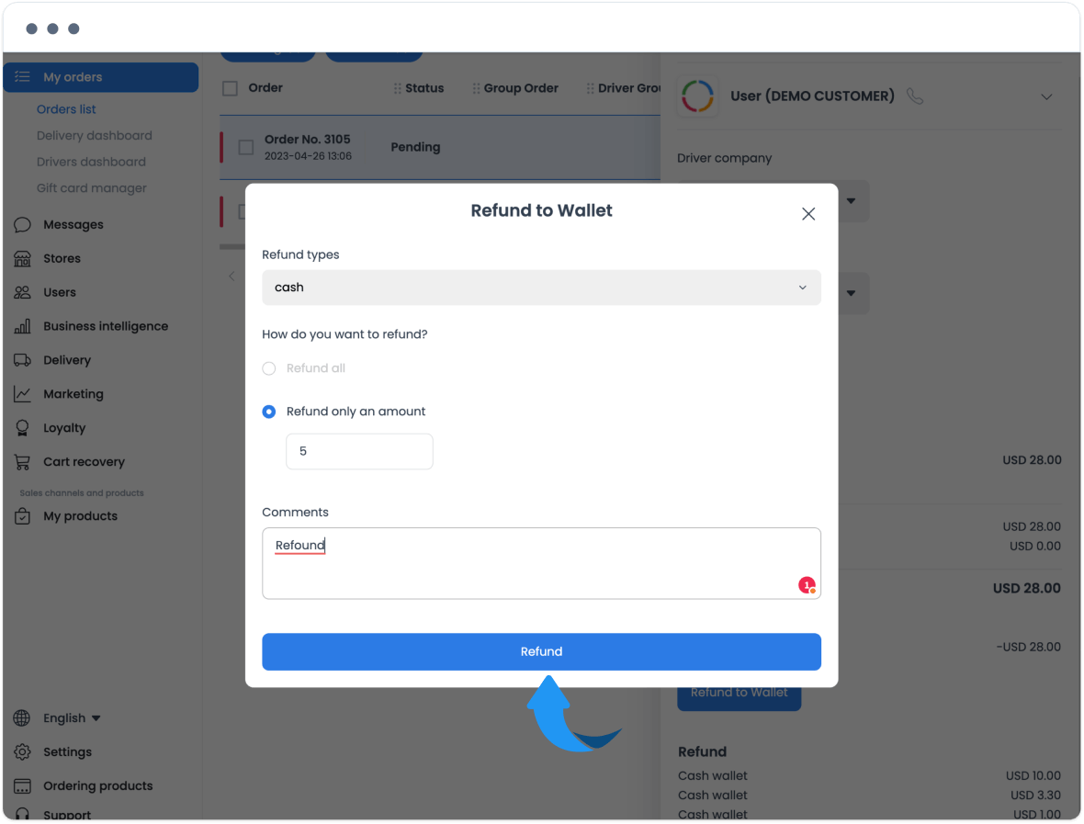Open the Loyalty section

coord(64,428)
